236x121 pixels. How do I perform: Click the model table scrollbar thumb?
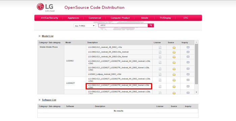(197, 64)
